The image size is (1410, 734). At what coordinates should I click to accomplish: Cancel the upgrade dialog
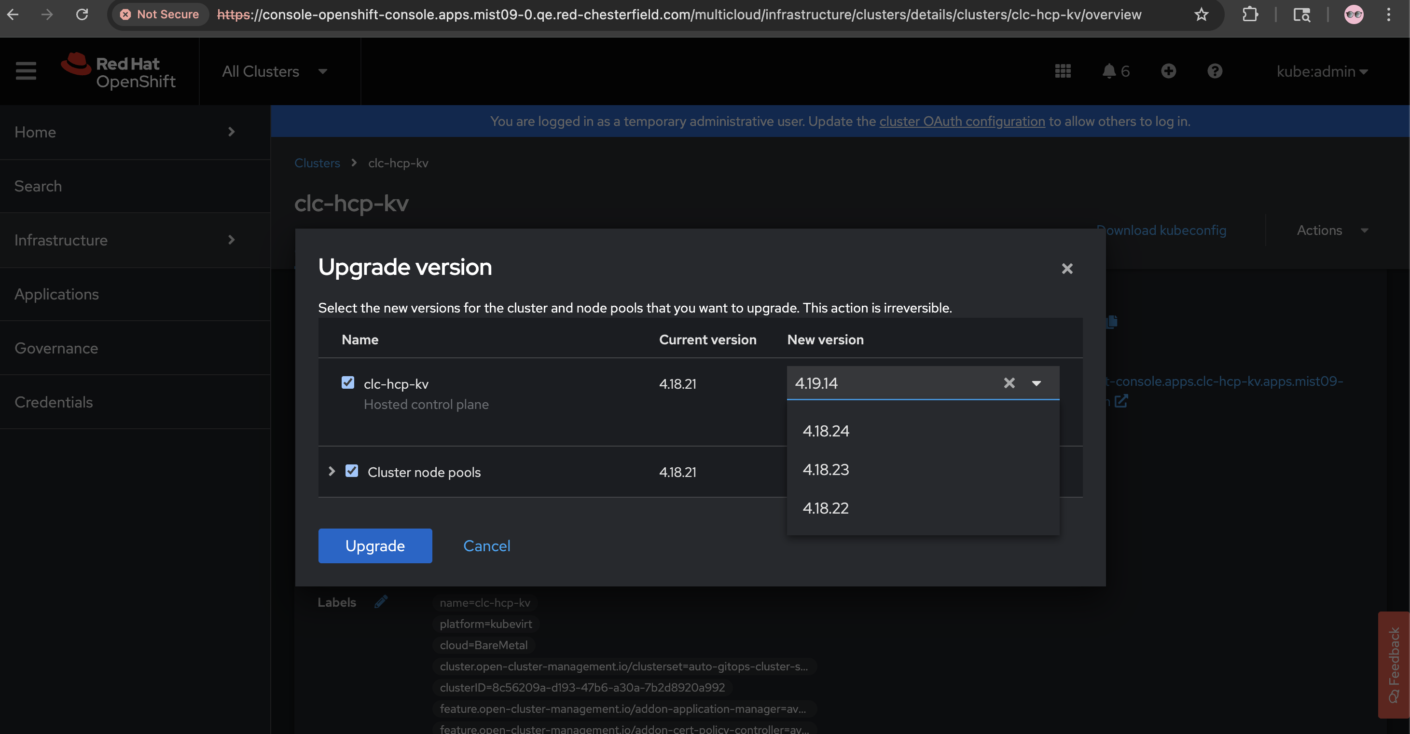pos(486,546)
